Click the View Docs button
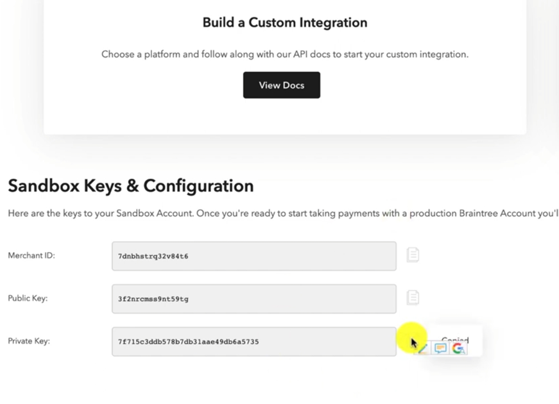Screen dimensions: 559x404 click(x=281, y=85)
